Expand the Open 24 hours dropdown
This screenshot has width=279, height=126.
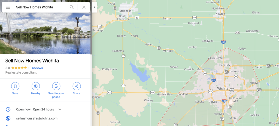coord(60,109)
